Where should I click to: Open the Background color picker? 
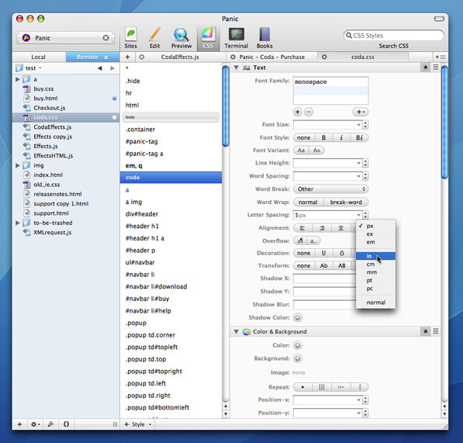point(298,358)
